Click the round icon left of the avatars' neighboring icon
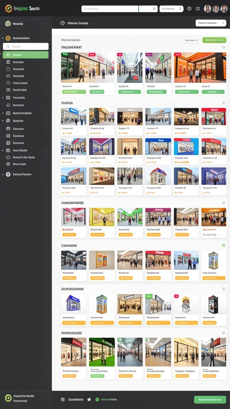Screen dimensions: 230x409 point(189,9)
